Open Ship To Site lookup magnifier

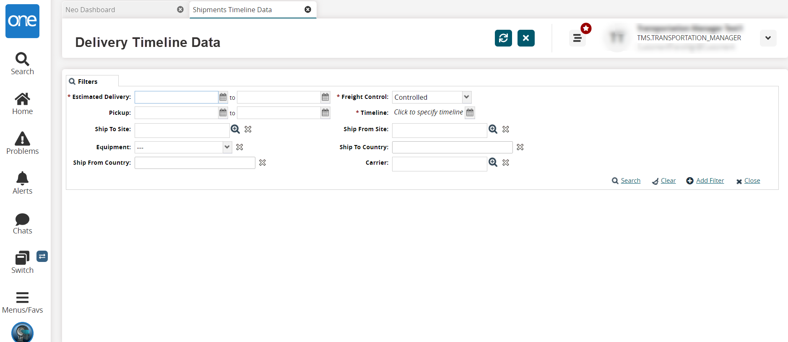pos(235,129)
